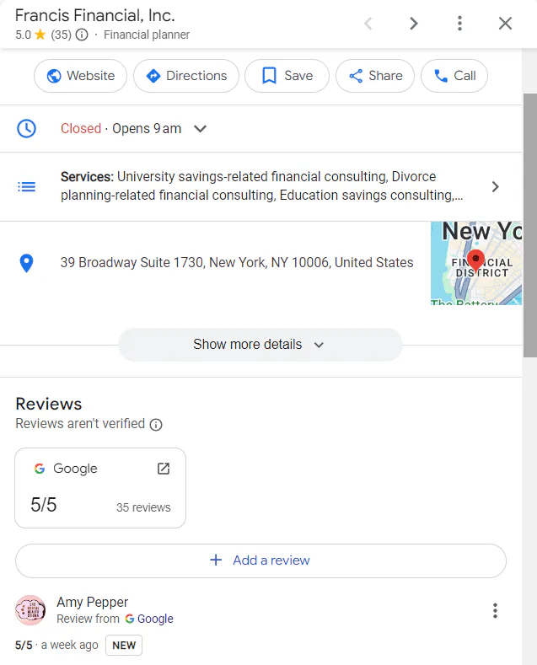Add a review

pyautogui.click(x=260, y=560)
